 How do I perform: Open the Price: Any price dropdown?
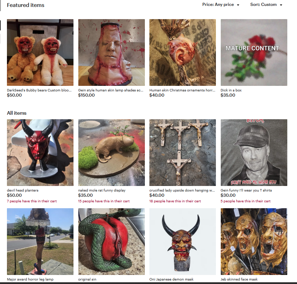221,5
